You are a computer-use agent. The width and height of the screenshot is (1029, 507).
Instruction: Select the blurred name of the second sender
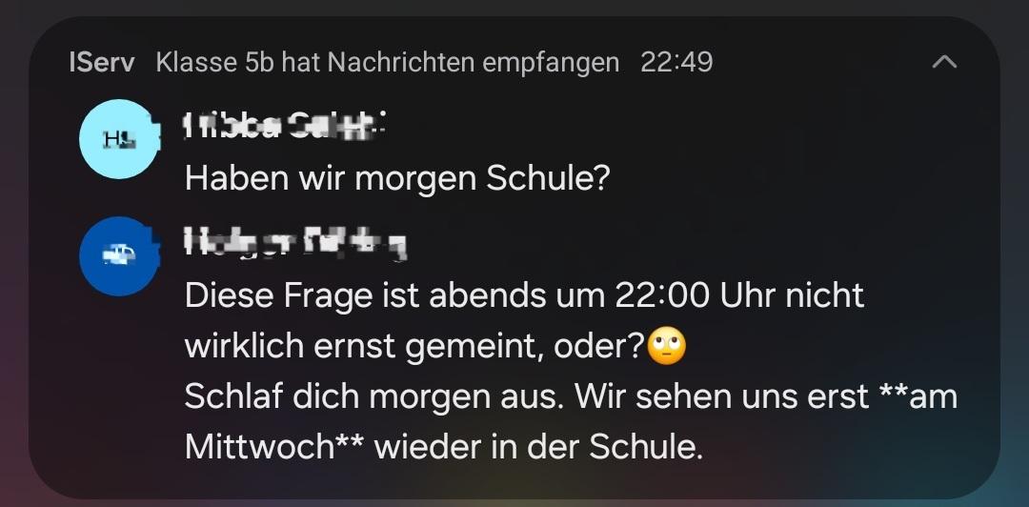click(x=295, y=244)
